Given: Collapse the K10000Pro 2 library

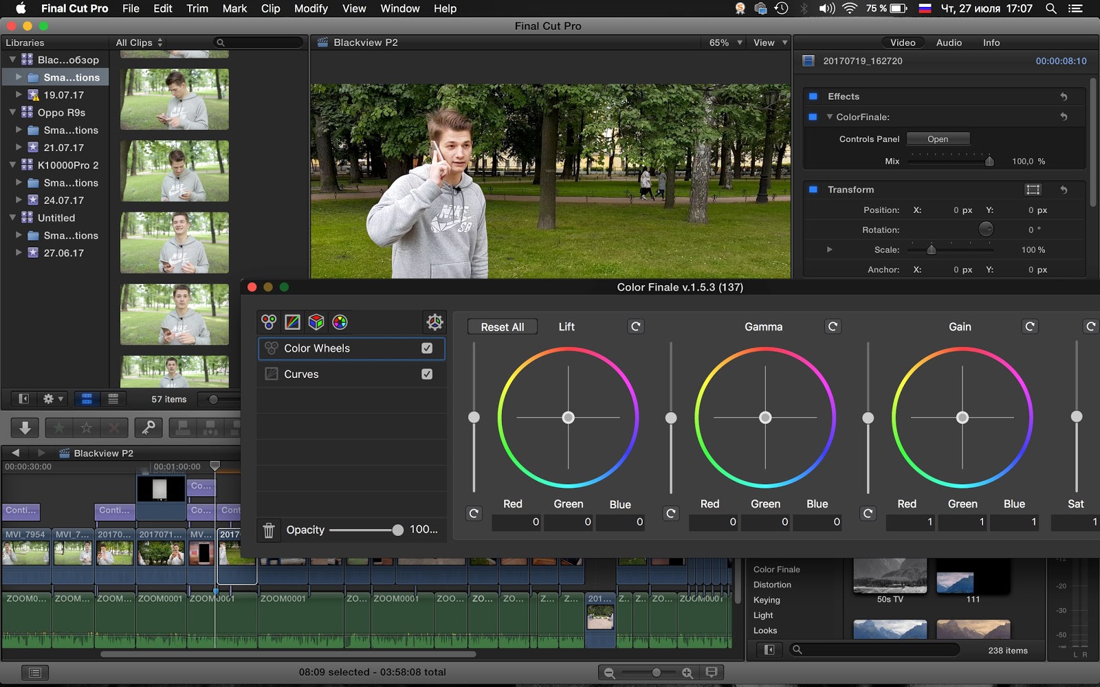Looking at the screenshot, I should 12,165.
